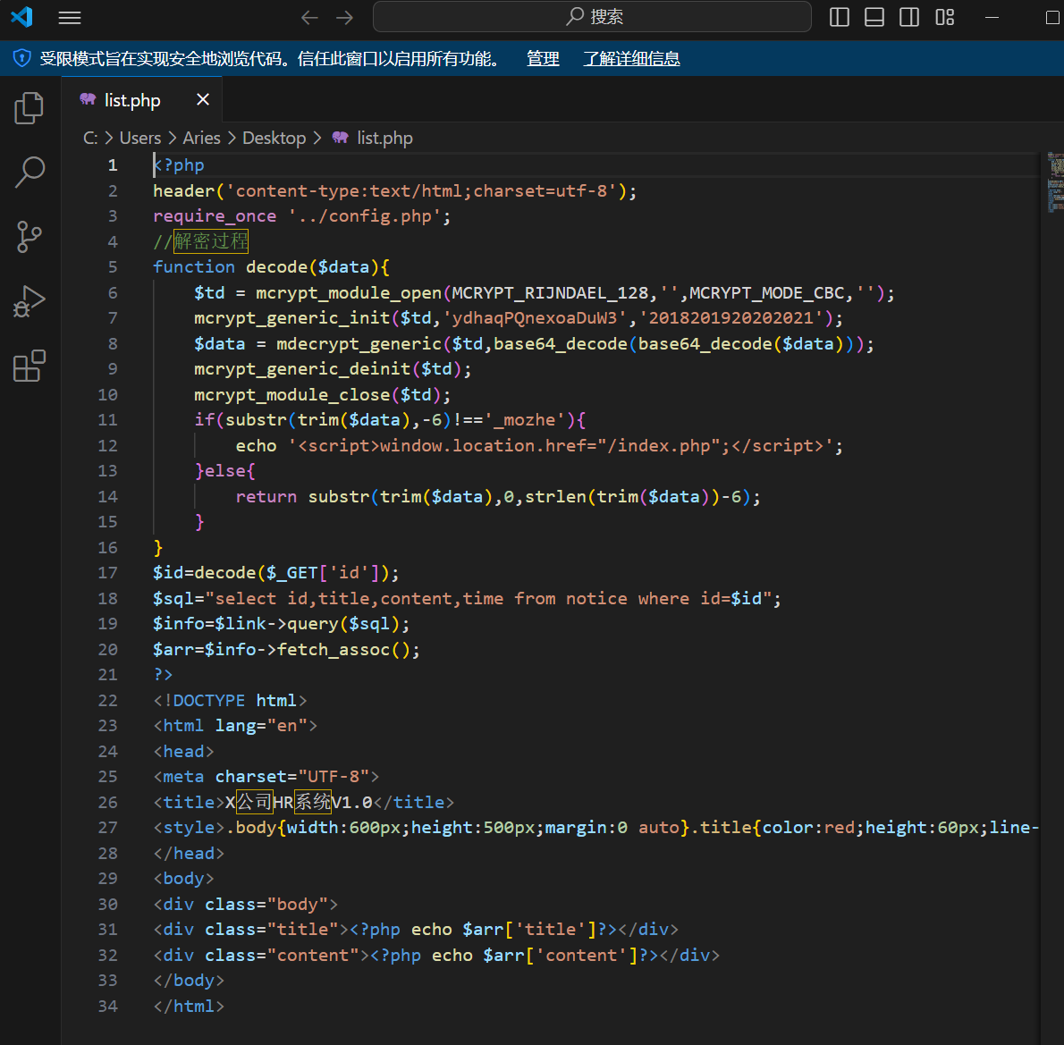The height and width of the screenshot is (1045, 1064).
Task: Go back in navigation history
Action: [x=309, y=18]
